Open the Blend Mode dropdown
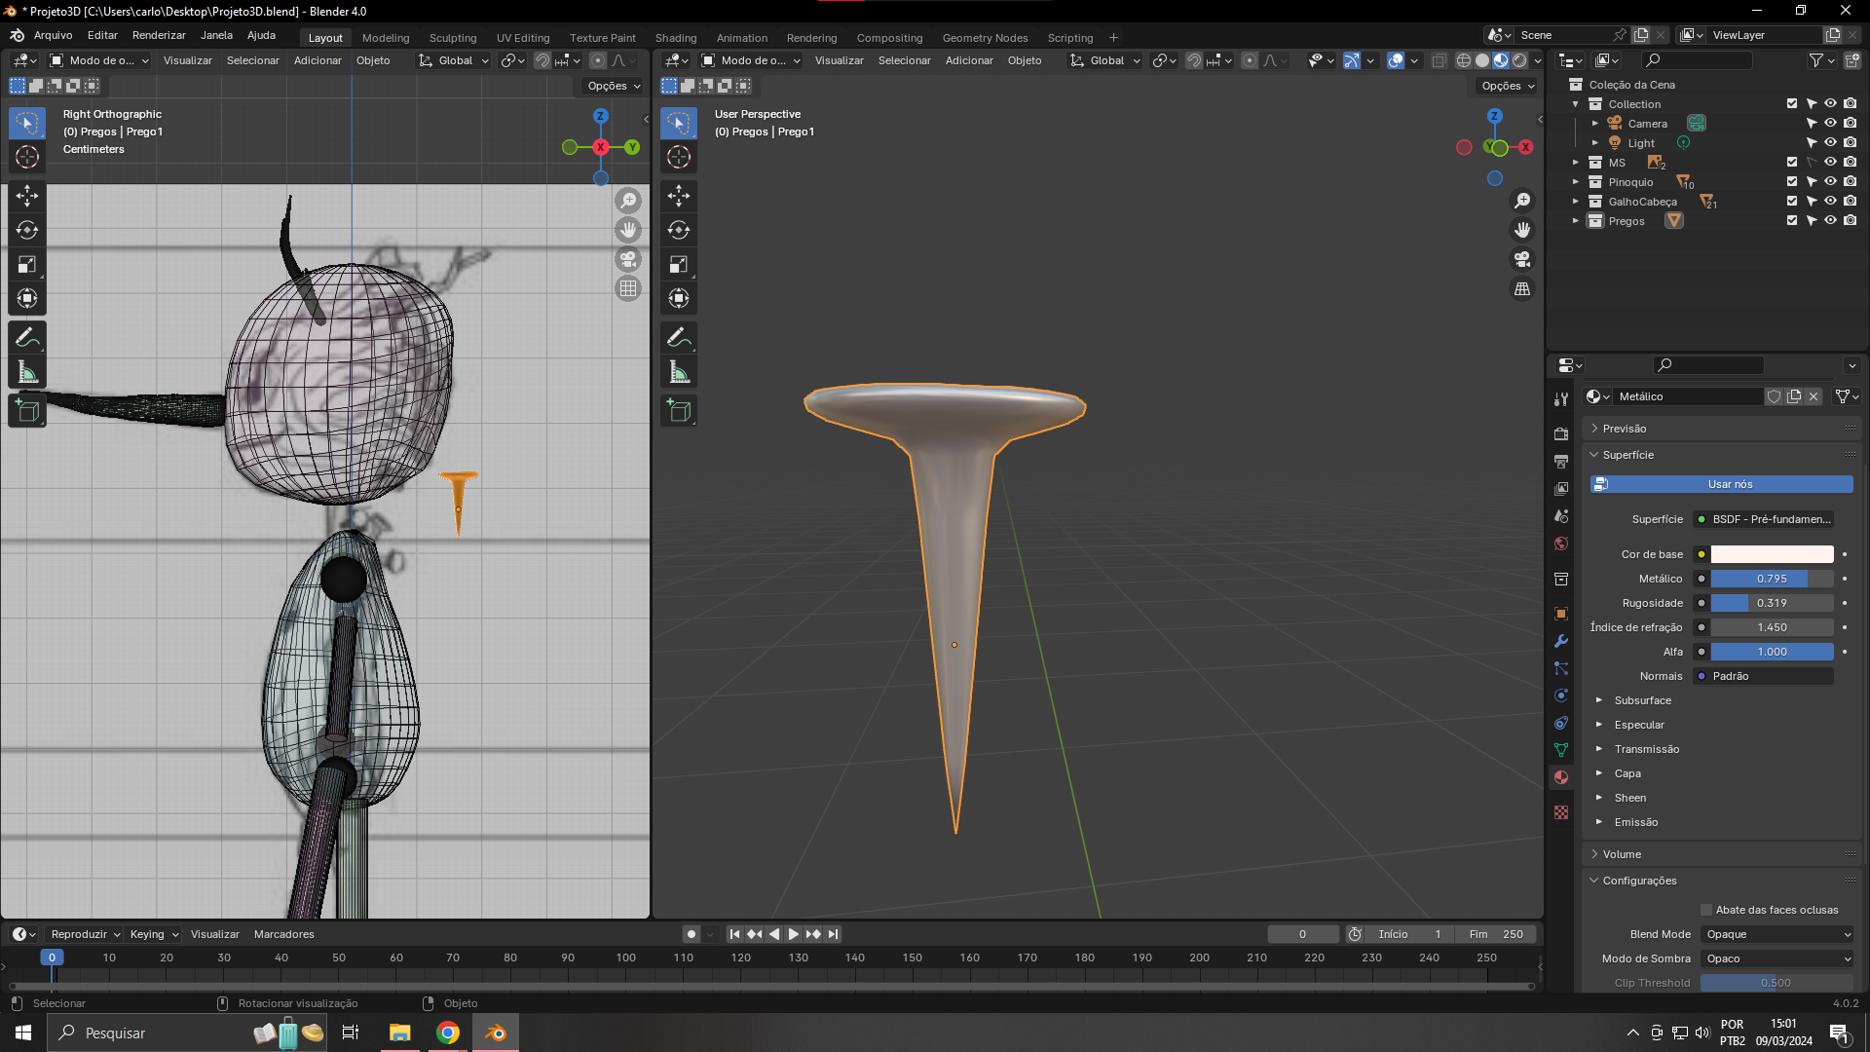1870x1052 pixels. (x=1778, y=934)
